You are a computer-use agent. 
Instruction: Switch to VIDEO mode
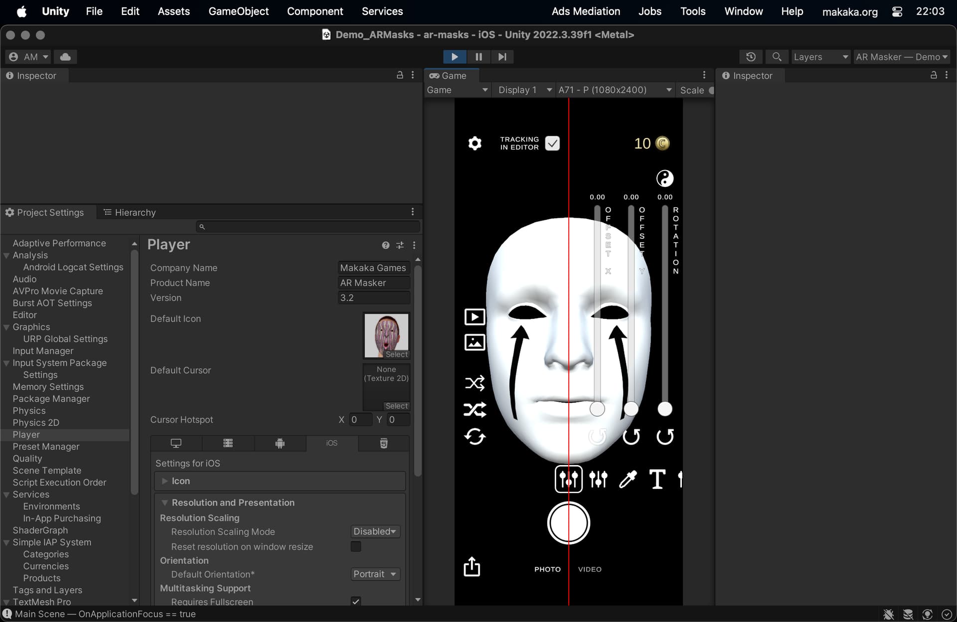590,569
